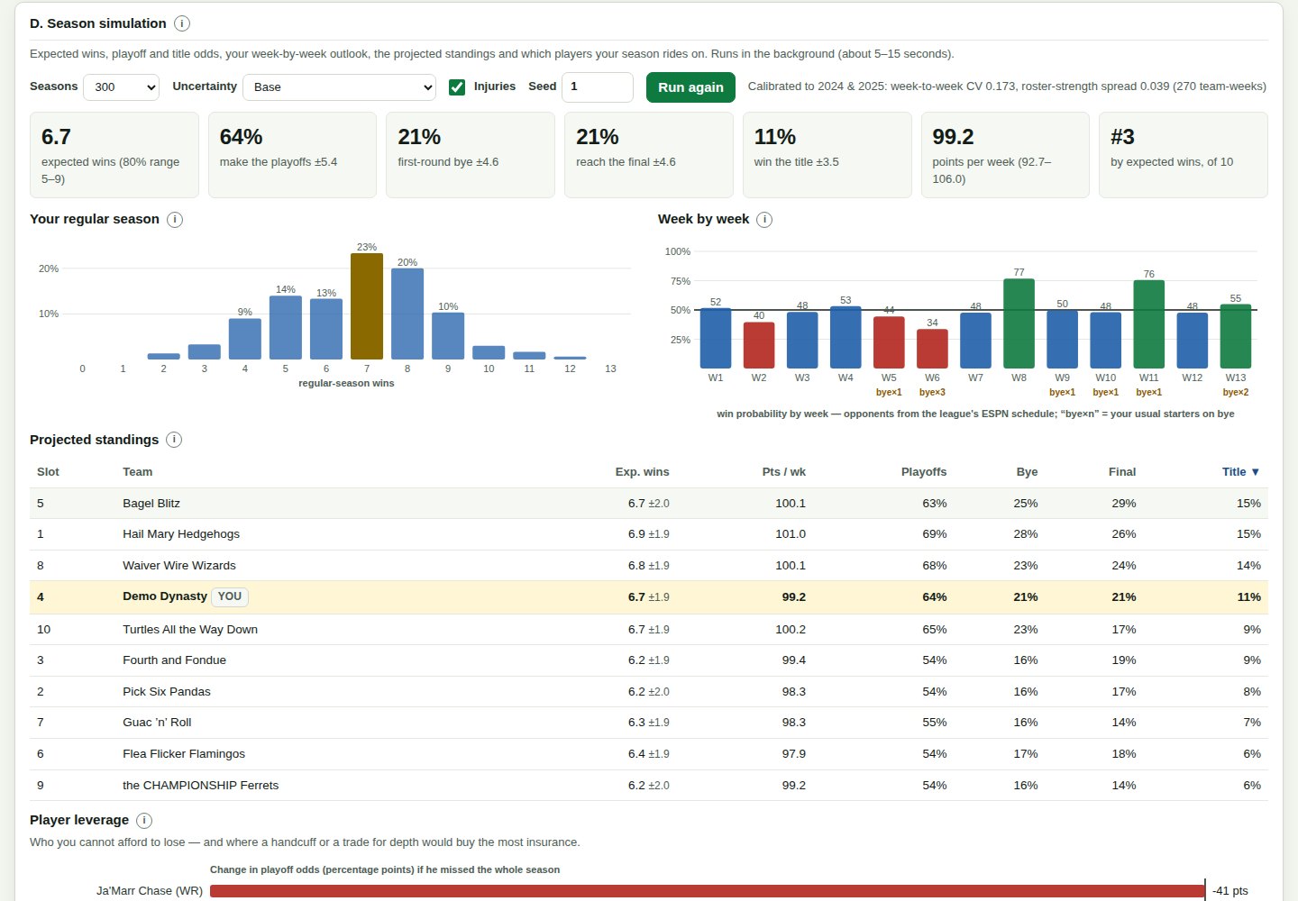Click info icon next to Player leverage

[x=144, y=821]
